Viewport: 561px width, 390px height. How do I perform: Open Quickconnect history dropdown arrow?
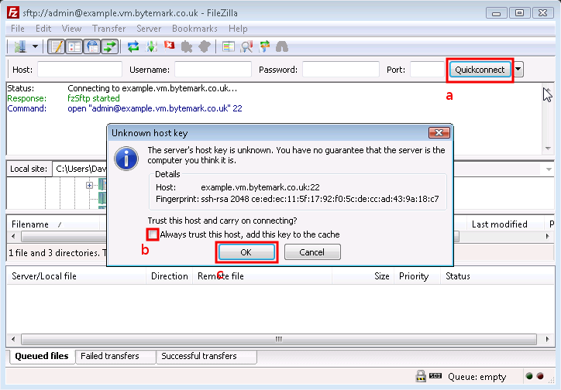518,70
